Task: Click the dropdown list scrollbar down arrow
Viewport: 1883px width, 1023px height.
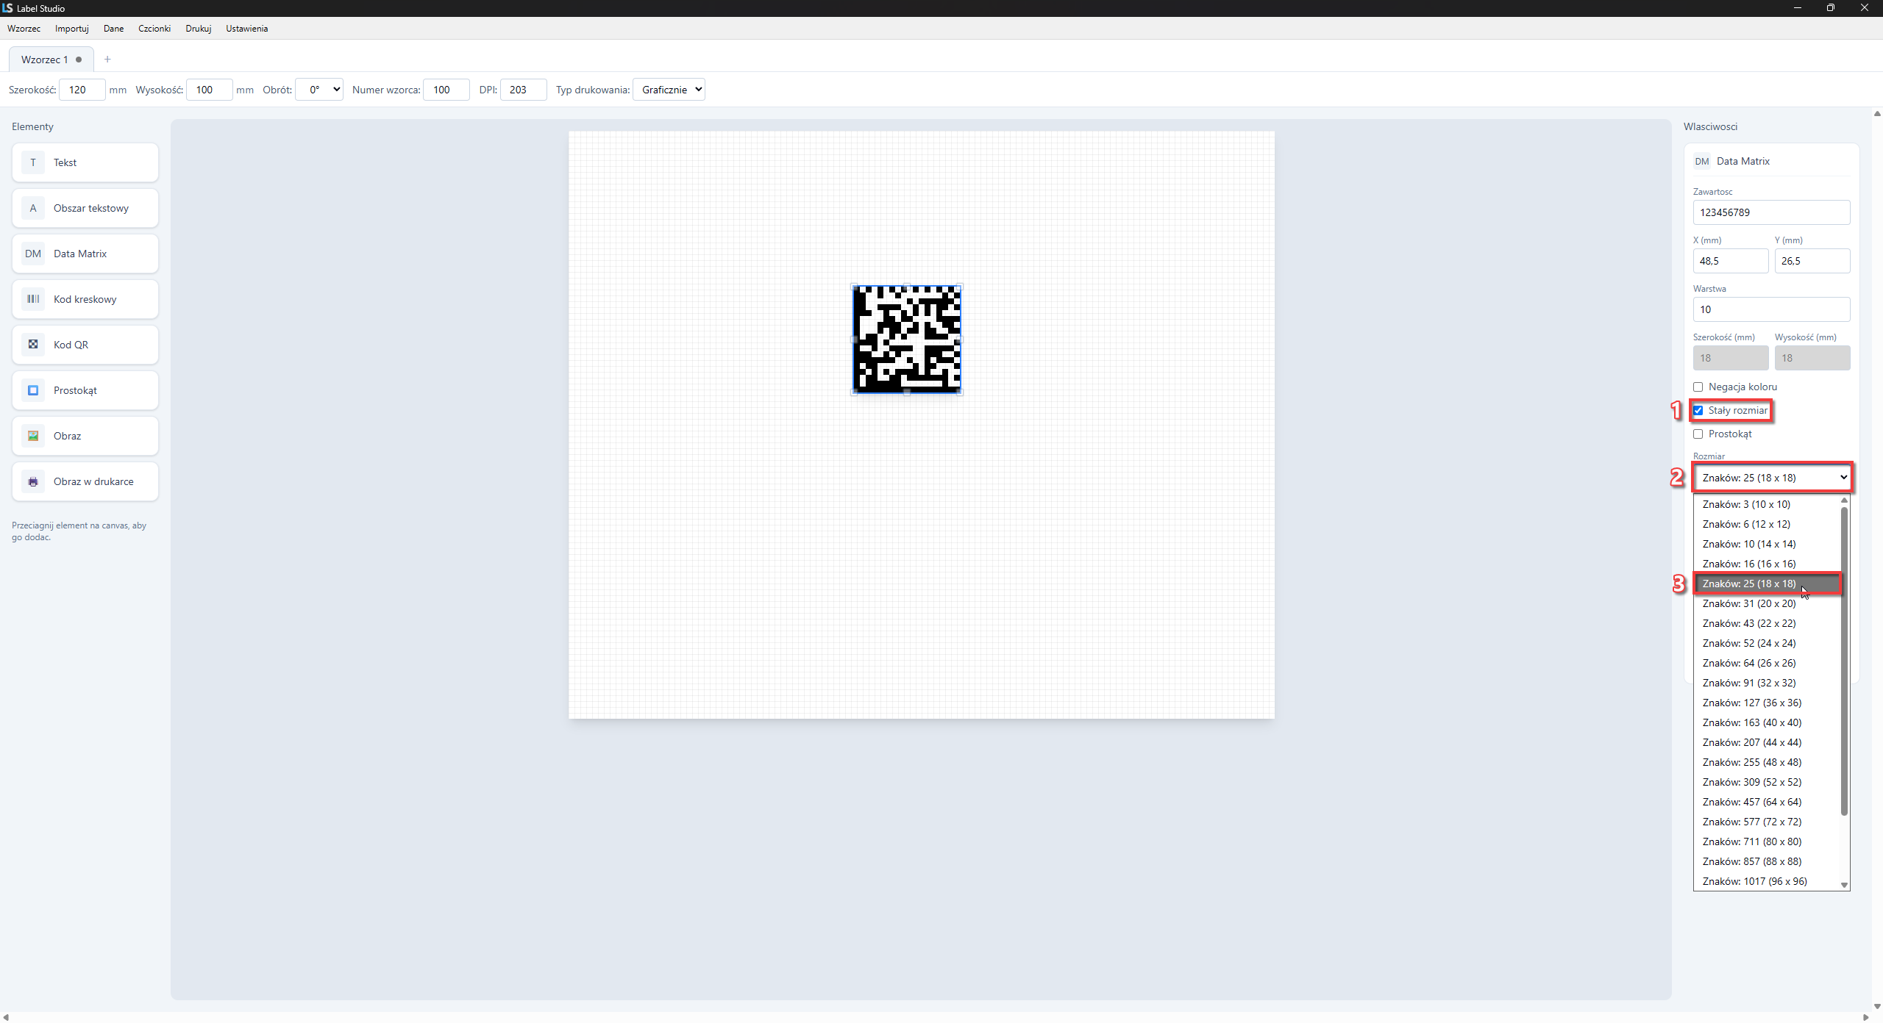Action: click(x=1844, y=885)
